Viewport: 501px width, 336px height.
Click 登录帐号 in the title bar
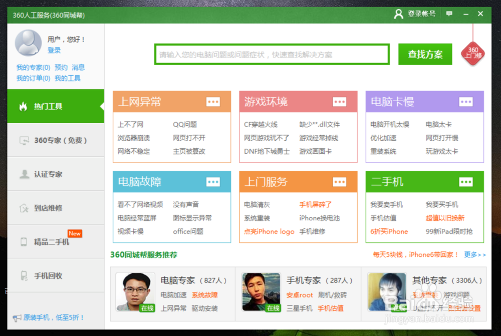click(x=421, y=14)
